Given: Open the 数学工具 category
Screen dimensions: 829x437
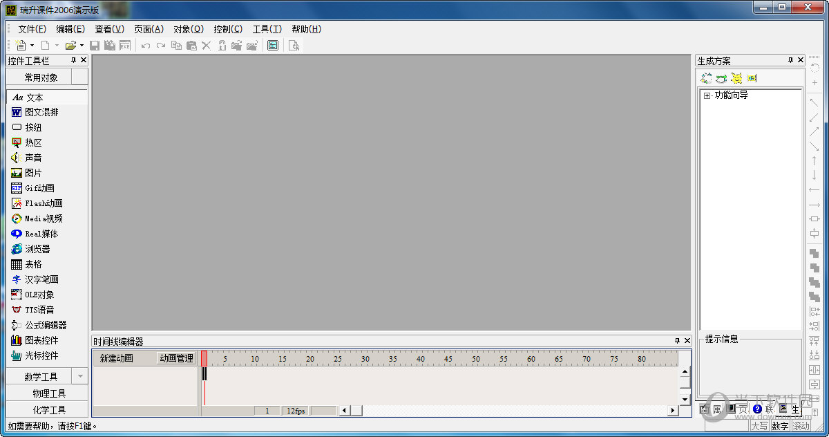Looking at the screenshot, I should [41, 377].
